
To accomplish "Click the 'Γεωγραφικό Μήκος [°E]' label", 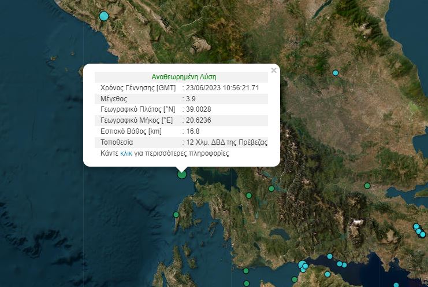I will click(136, 120).
